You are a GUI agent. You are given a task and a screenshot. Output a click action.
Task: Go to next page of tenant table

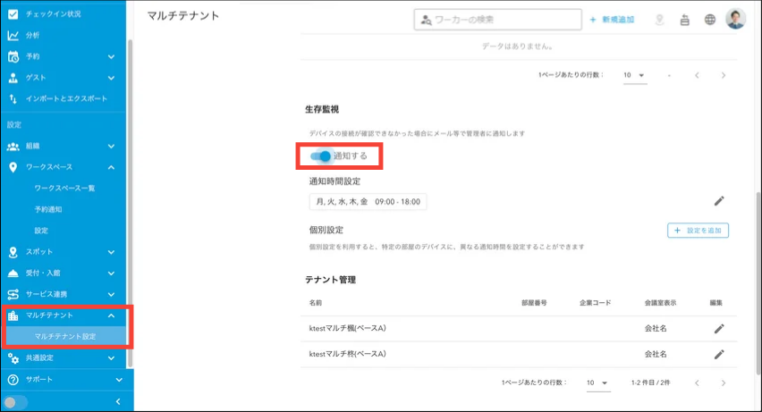(x=723, y=383)
